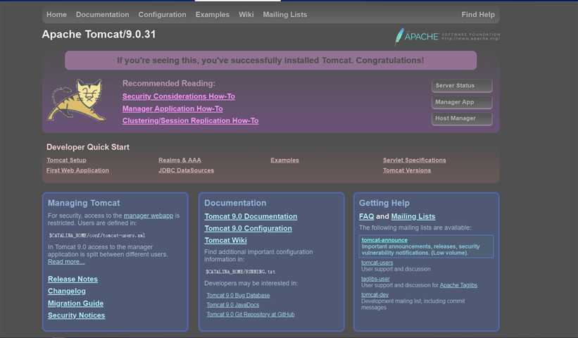578x338 pixels.
Task: Click the successful installation congratulations banner
Action: pyautogui.click(x=270, y=61)
